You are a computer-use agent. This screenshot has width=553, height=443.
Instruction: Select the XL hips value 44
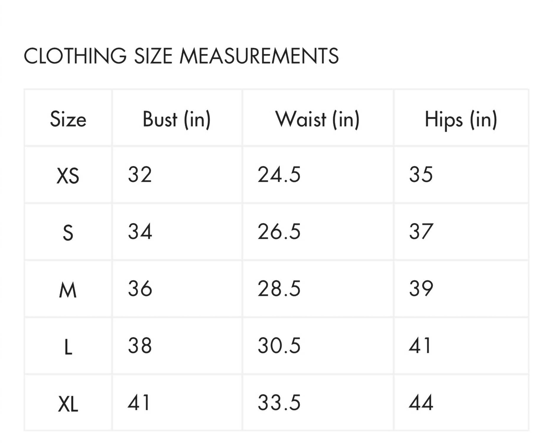click(x=421, y=403)
